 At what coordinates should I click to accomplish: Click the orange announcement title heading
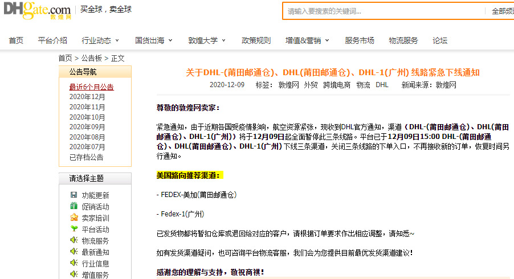[333, 72]
